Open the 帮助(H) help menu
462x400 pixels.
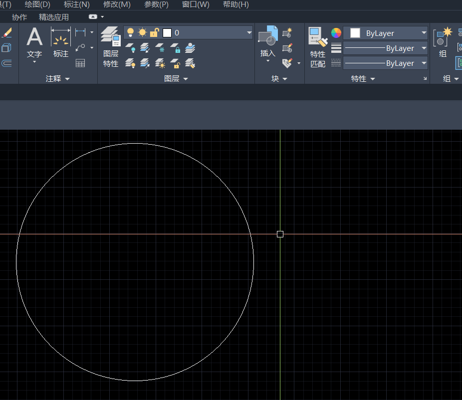point(235,4)
